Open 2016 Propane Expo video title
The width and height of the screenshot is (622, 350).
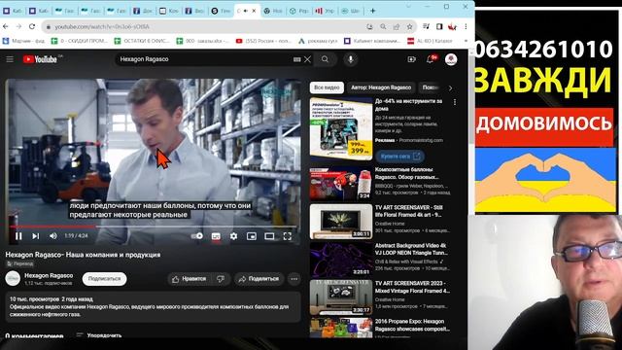click(412, 325)
